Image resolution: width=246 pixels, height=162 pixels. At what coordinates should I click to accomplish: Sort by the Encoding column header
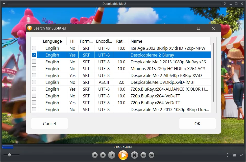coord(104,41)
